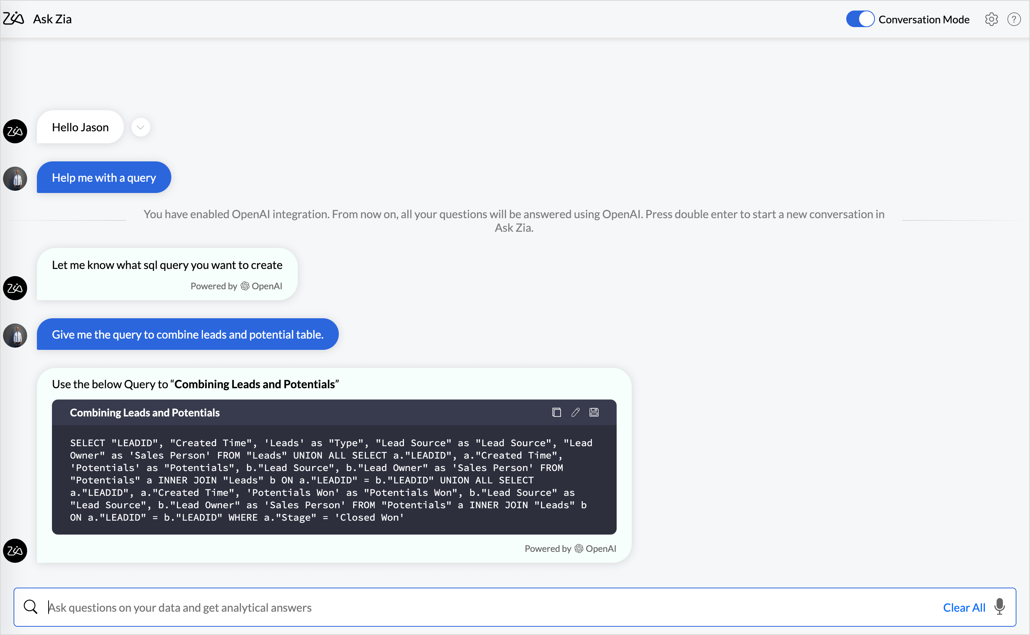Click the Clear All link
Image resolution: width=1030 pixels, height=635 pixels.
964,607
